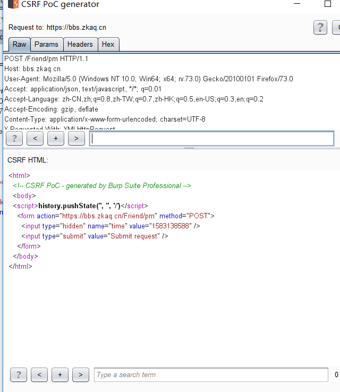This screenshot has width=340, height=392.
Task: Click the opening <body> tag line
Action: coord(24,196)
